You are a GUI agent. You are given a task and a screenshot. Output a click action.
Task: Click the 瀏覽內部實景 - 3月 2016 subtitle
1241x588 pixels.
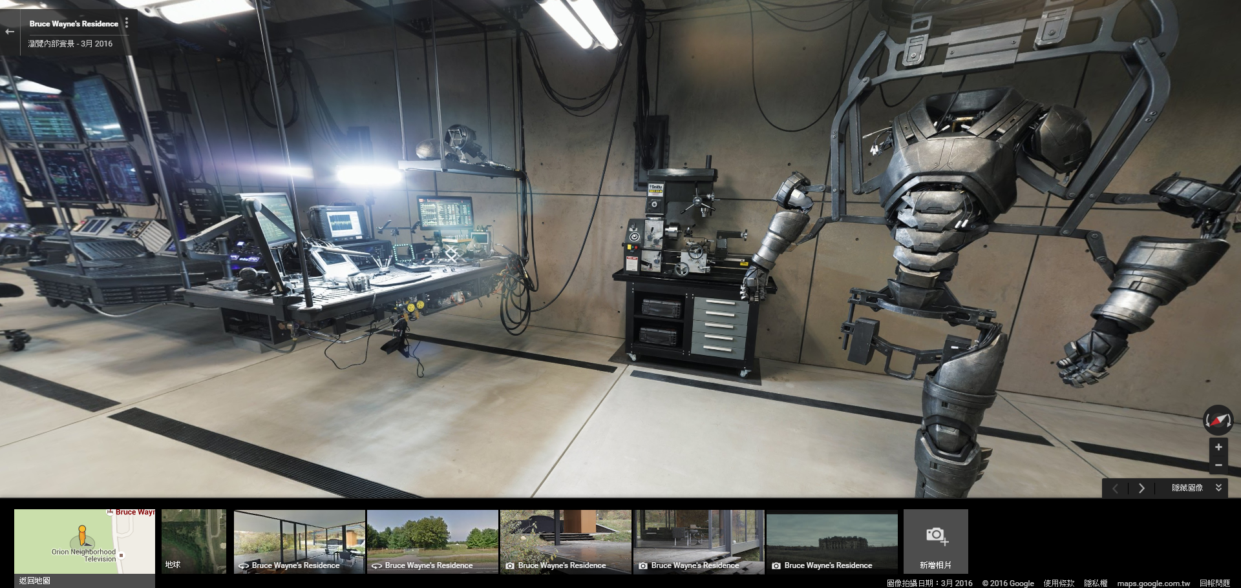[x=70, y=44]
